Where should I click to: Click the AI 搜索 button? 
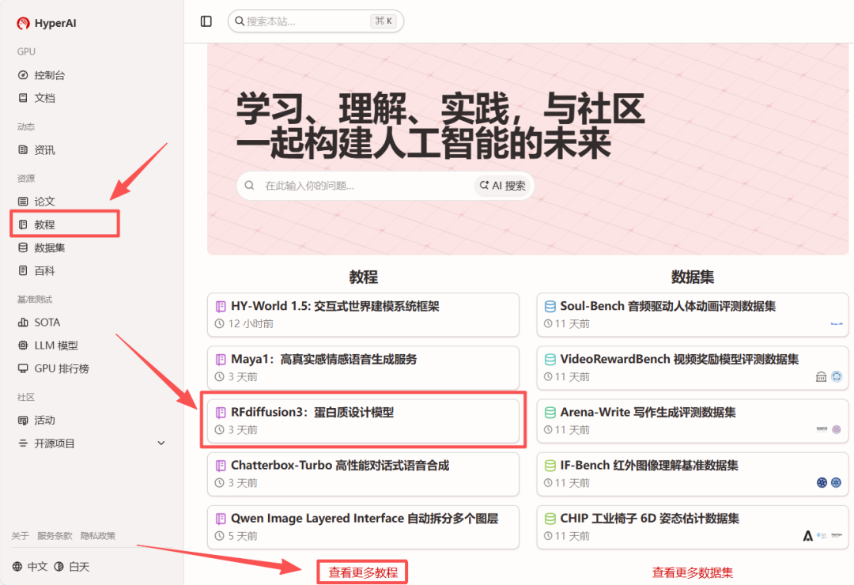503,185
